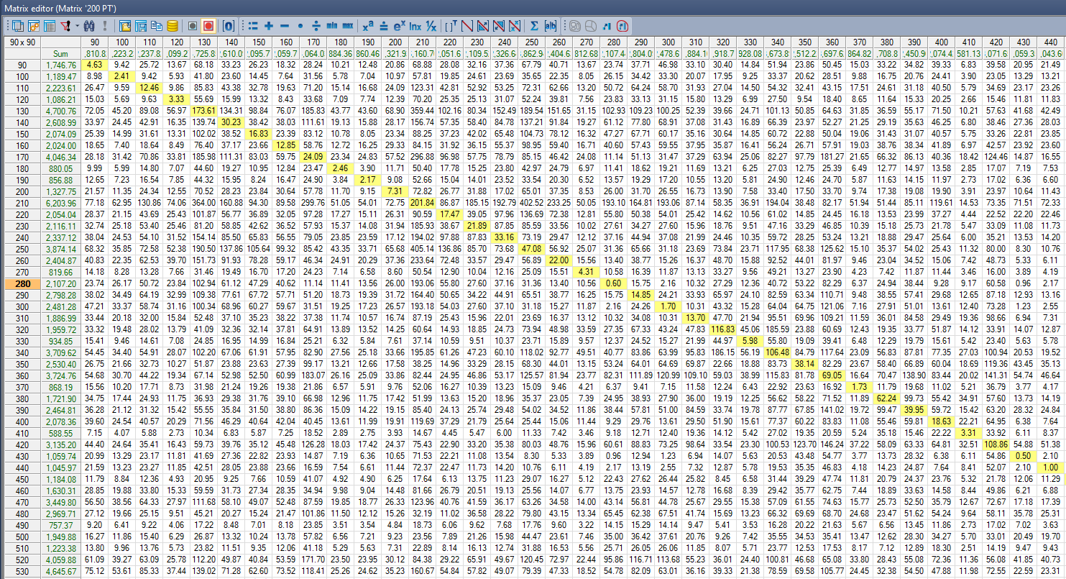The image size is (1066, 579).
Task: Select diagonal cell value 106.48
Action: pos(777,352)
